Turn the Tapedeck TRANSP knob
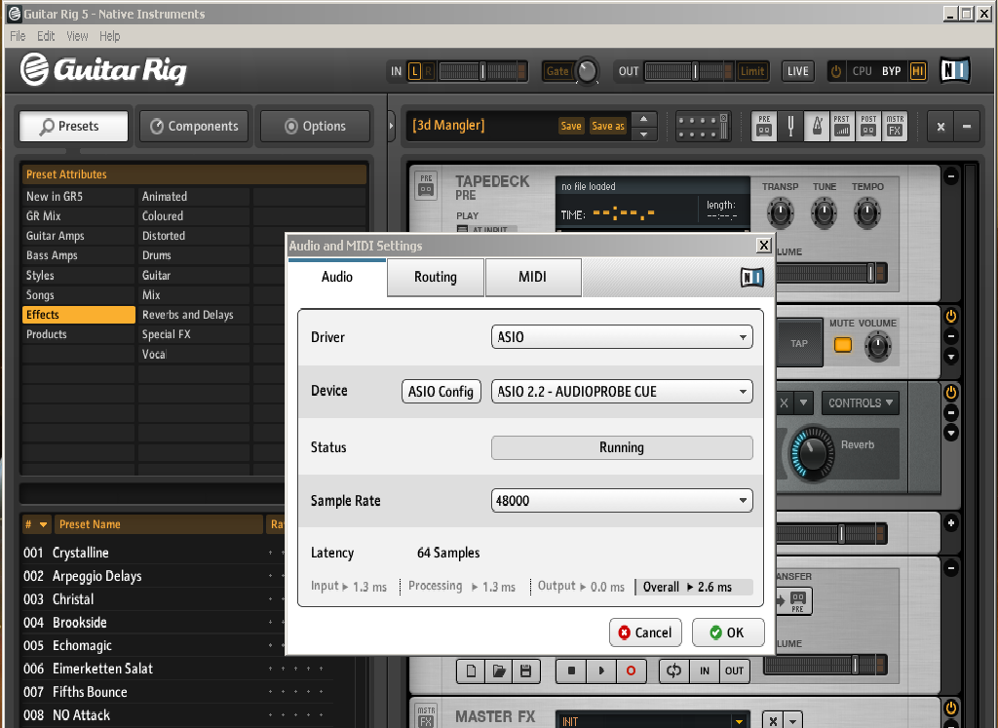The image size is (998, 728). [780, 211]
